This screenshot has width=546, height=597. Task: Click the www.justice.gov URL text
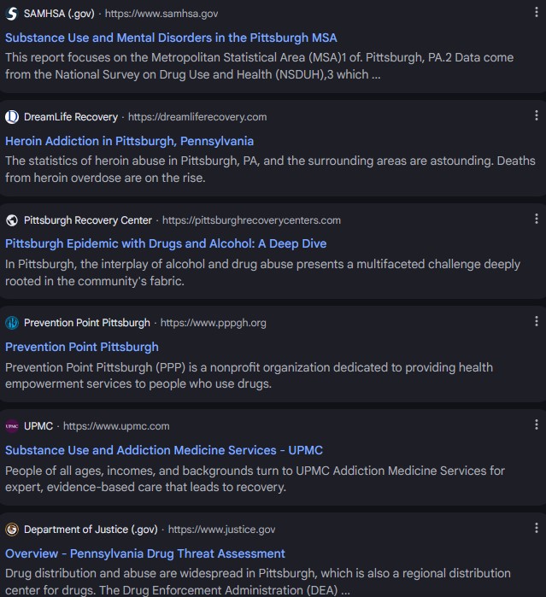click(x=221, y=530)
